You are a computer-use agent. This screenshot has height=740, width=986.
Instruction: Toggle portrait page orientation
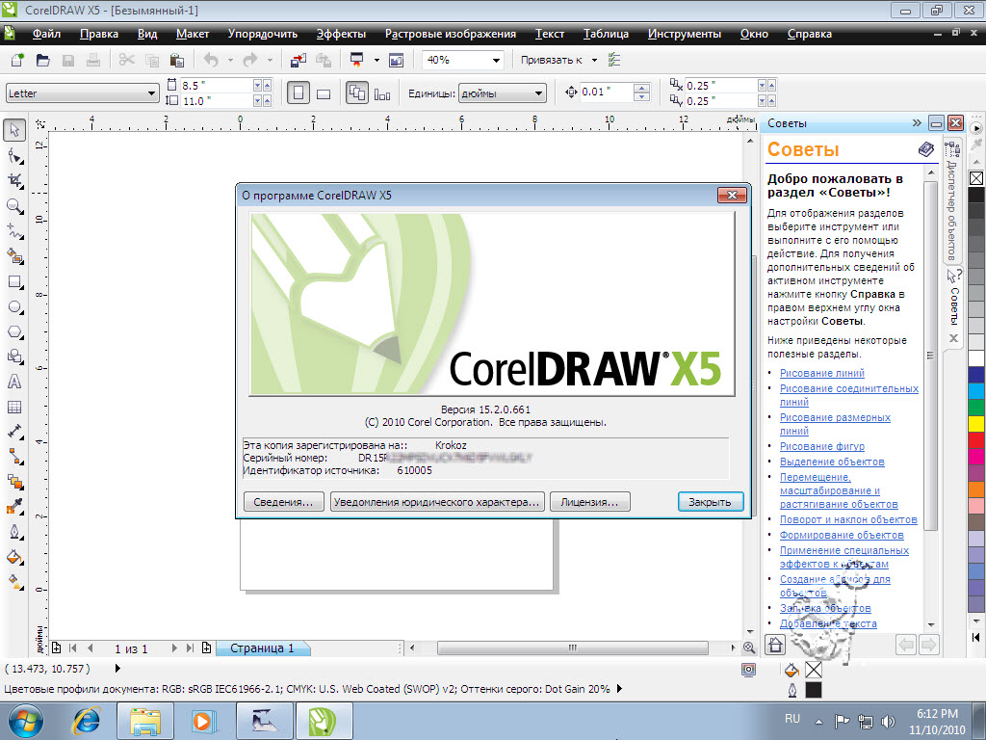pos(298,93)
